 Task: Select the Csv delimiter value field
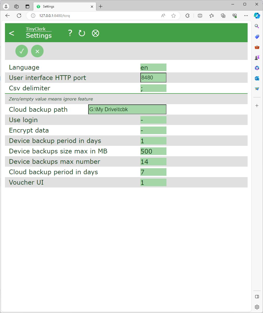[153, 88]
